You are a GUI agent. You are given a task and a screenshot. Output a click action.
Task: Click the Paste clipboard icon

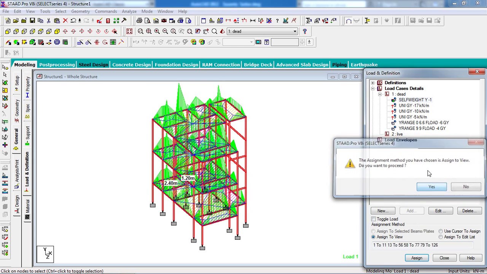click(57, 21)
